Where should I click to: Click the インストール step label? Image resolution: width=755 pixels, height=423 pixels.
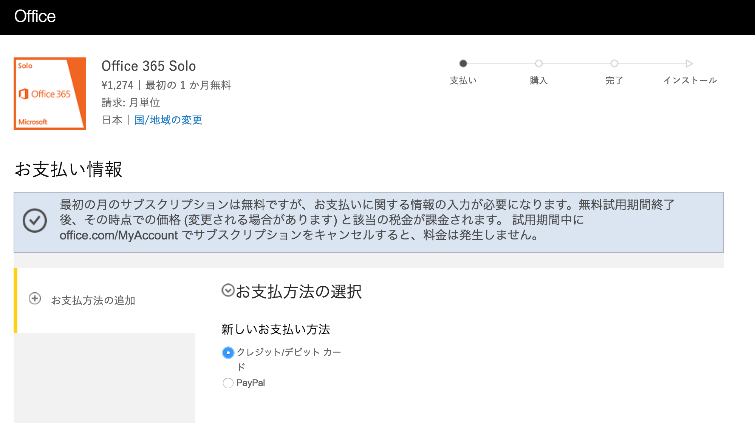click(690, 80)
